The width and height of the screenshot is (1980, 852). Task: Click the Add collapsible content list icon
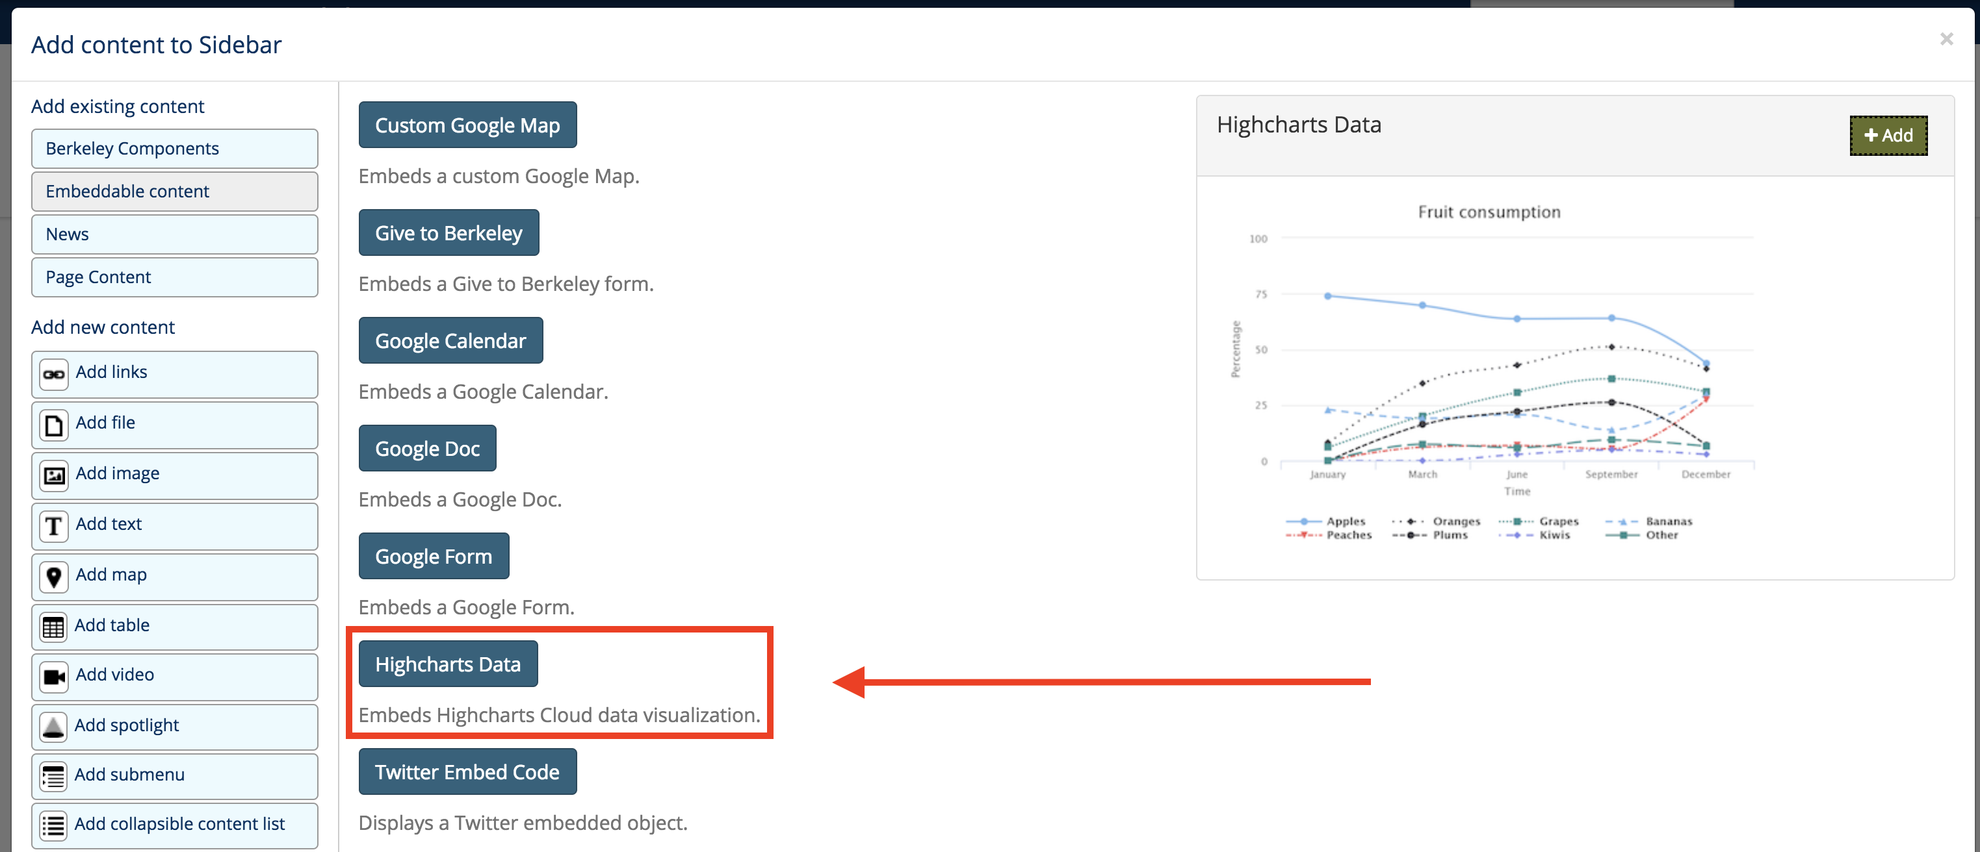53,825
